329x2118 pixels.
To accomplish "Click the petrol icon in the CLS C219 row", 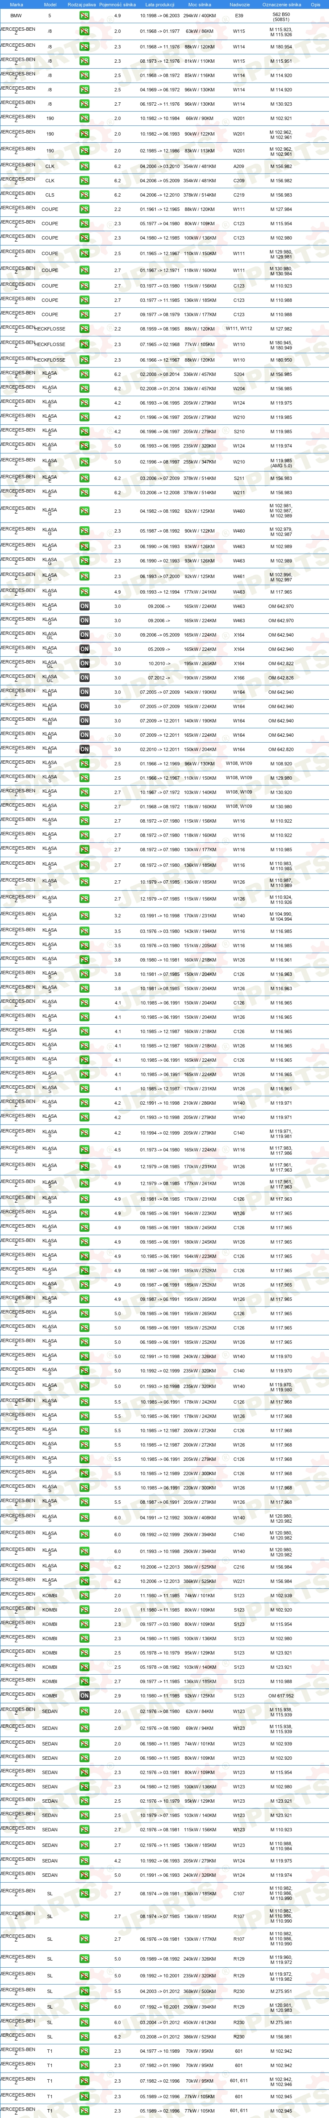I will tap(84, 195).
